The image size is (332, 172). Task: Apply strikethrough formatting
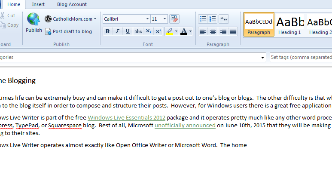138,31
